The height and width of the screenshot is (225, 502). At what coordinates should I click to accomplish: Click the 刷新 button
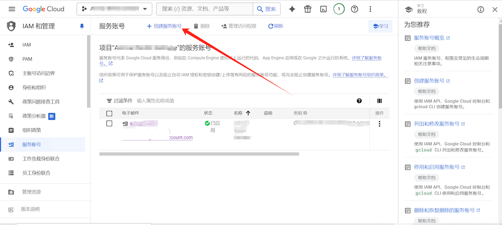[x=276, y=26]
